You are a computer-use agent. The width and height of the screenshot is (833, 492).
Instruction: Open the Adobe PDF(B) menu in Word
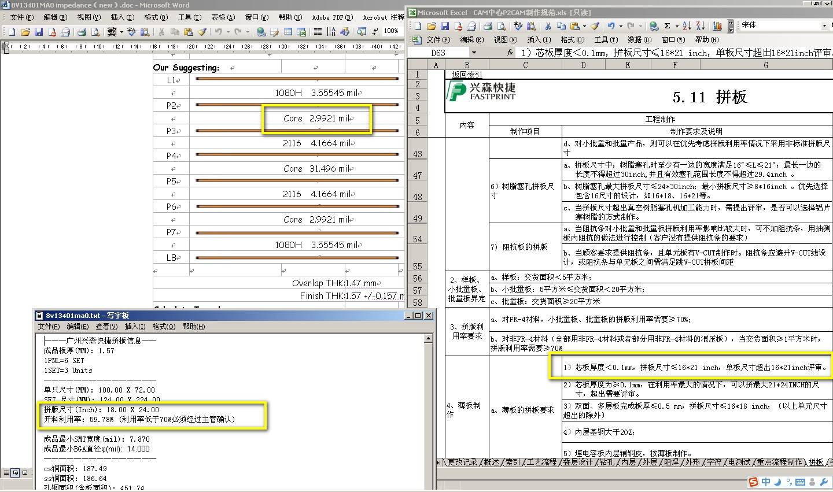point(332,17)
